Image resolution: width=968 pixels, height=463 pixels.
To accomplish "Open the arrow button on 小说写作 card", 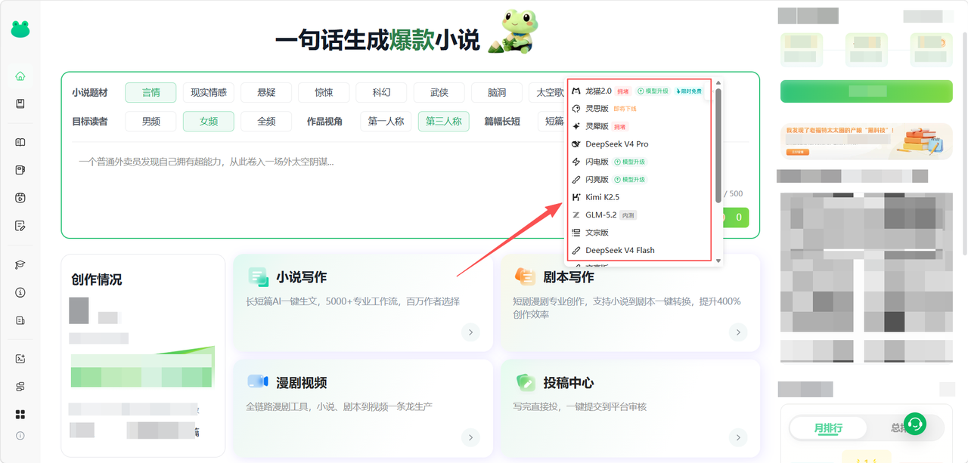I will coord(470,332).
